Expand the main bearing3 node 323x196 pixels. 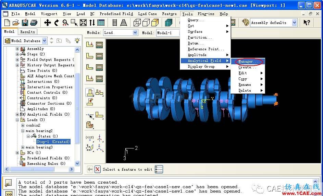pos(23,147)
